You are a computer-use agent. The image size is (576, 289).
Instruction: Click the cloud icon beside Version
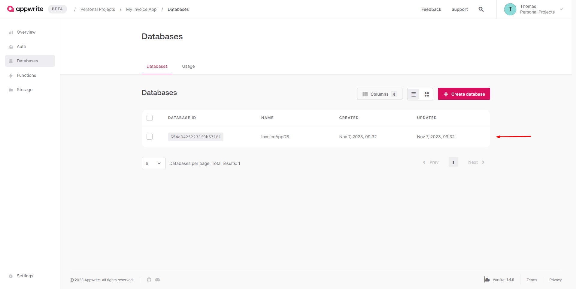(487, 280)
